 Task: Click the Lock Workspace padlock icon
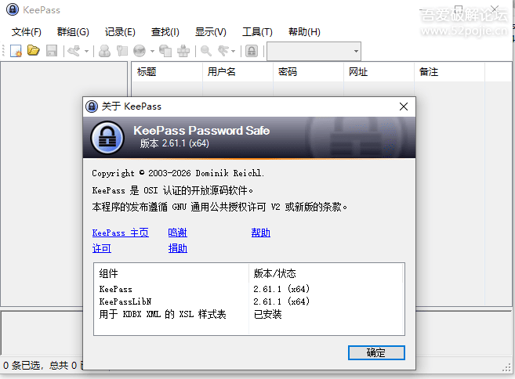coord(252,51)
